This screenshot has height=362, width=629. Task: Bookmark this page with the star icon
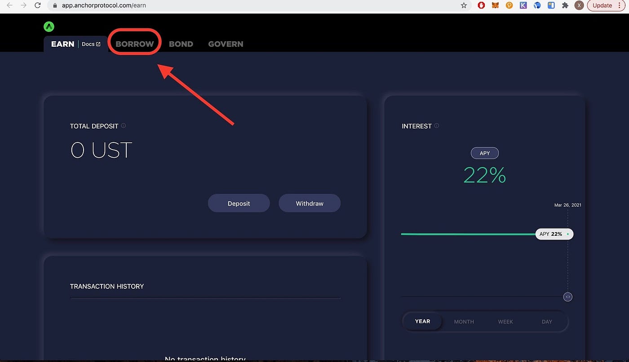(x=463, y=5)
